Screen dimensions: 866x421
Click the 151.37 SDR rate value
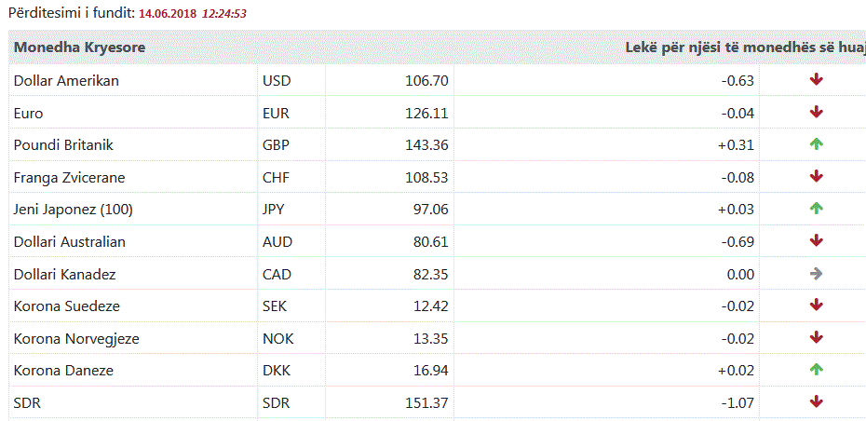pos(426,402)
